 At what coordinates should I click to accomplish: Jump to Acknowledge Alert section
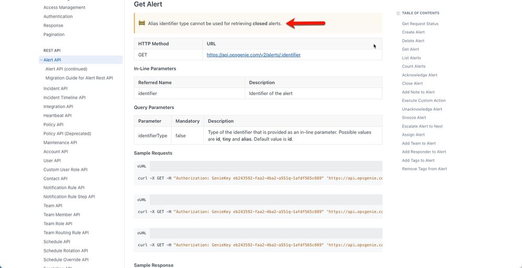[x=420, y=75]
